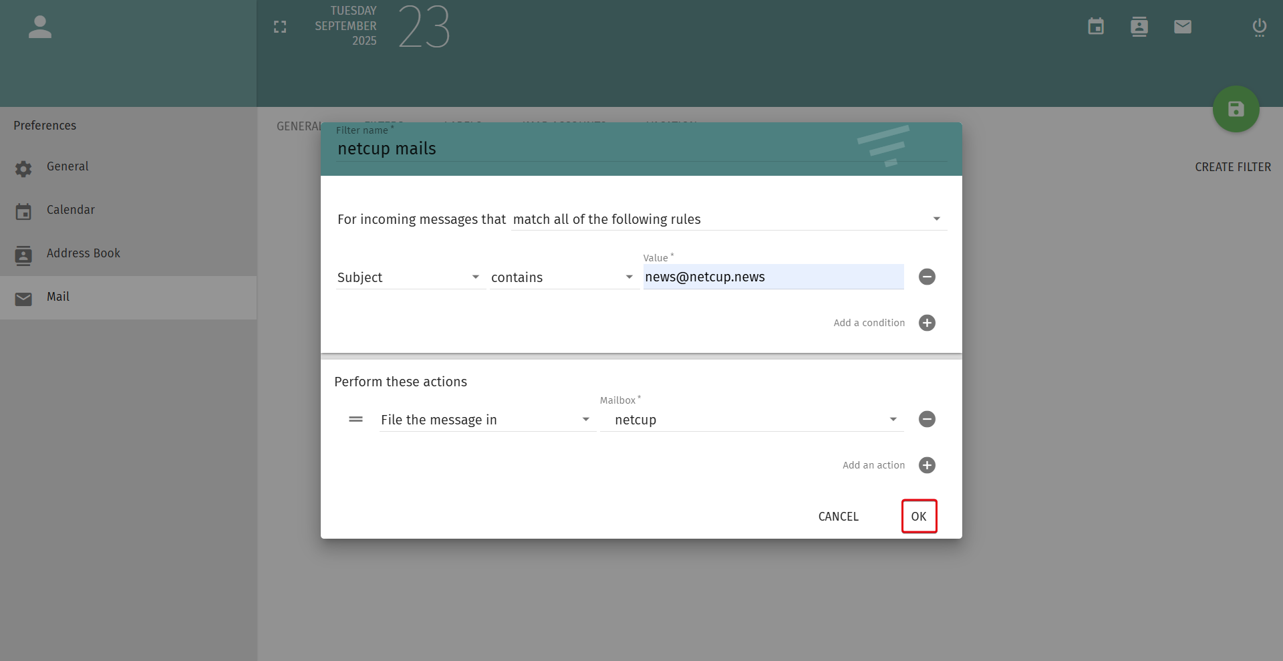The width and height of the screenshot is (1283, 661).
Task: Open the contains operator dropdown
Action: click(x=563, y=277)
